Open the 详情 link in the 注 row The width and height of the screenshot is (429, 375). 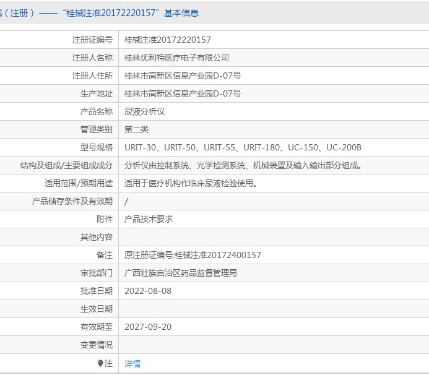132,363
